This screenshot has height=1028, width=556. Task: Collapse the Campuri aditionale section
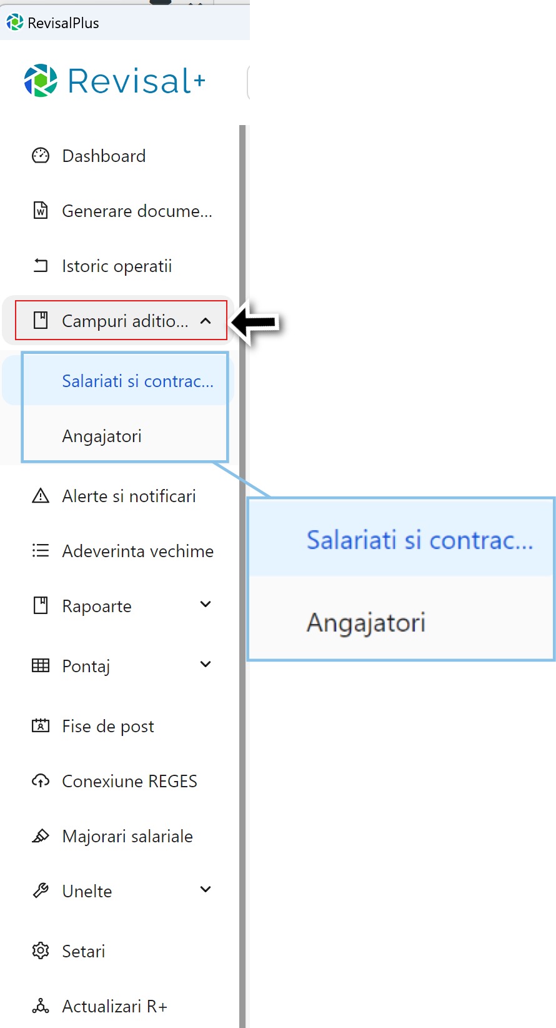[206, 321]
